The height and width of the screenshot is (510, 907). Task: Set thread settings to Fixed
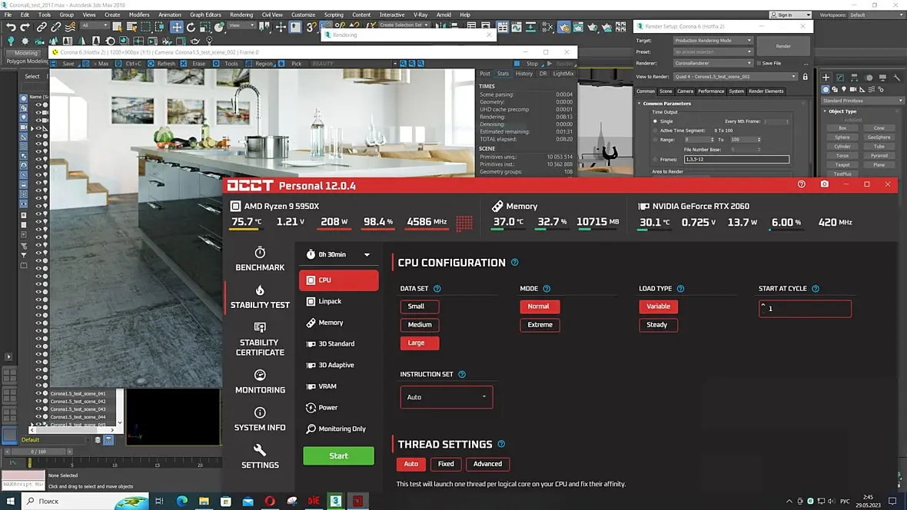(446, 464)
